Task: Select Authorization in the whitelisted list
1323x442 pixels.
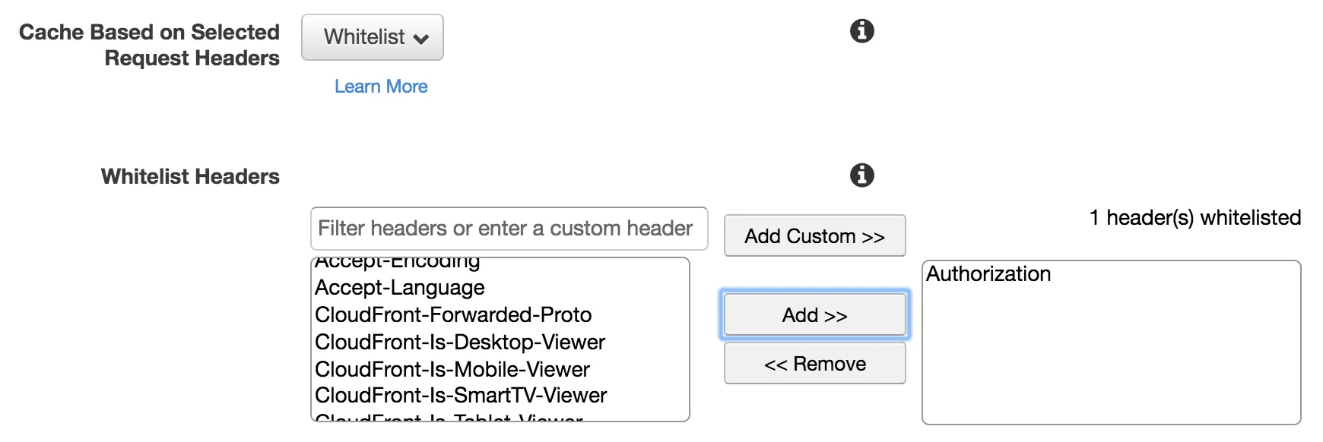Action: [x=988, y=274]
